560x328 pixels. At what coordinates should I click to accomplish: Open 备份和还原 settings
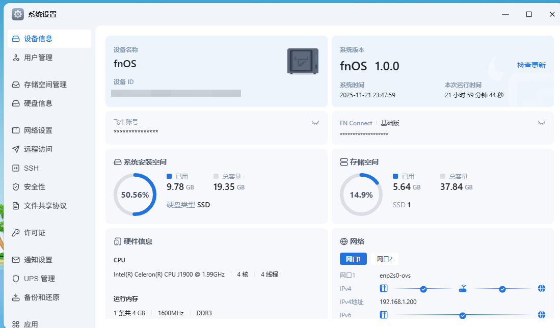41,297
